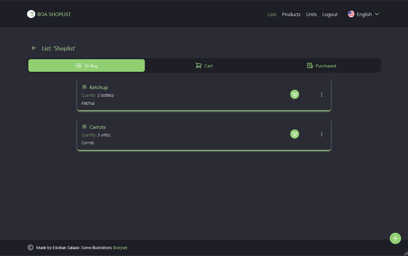Click the Ketchup item title

(99, 88)
